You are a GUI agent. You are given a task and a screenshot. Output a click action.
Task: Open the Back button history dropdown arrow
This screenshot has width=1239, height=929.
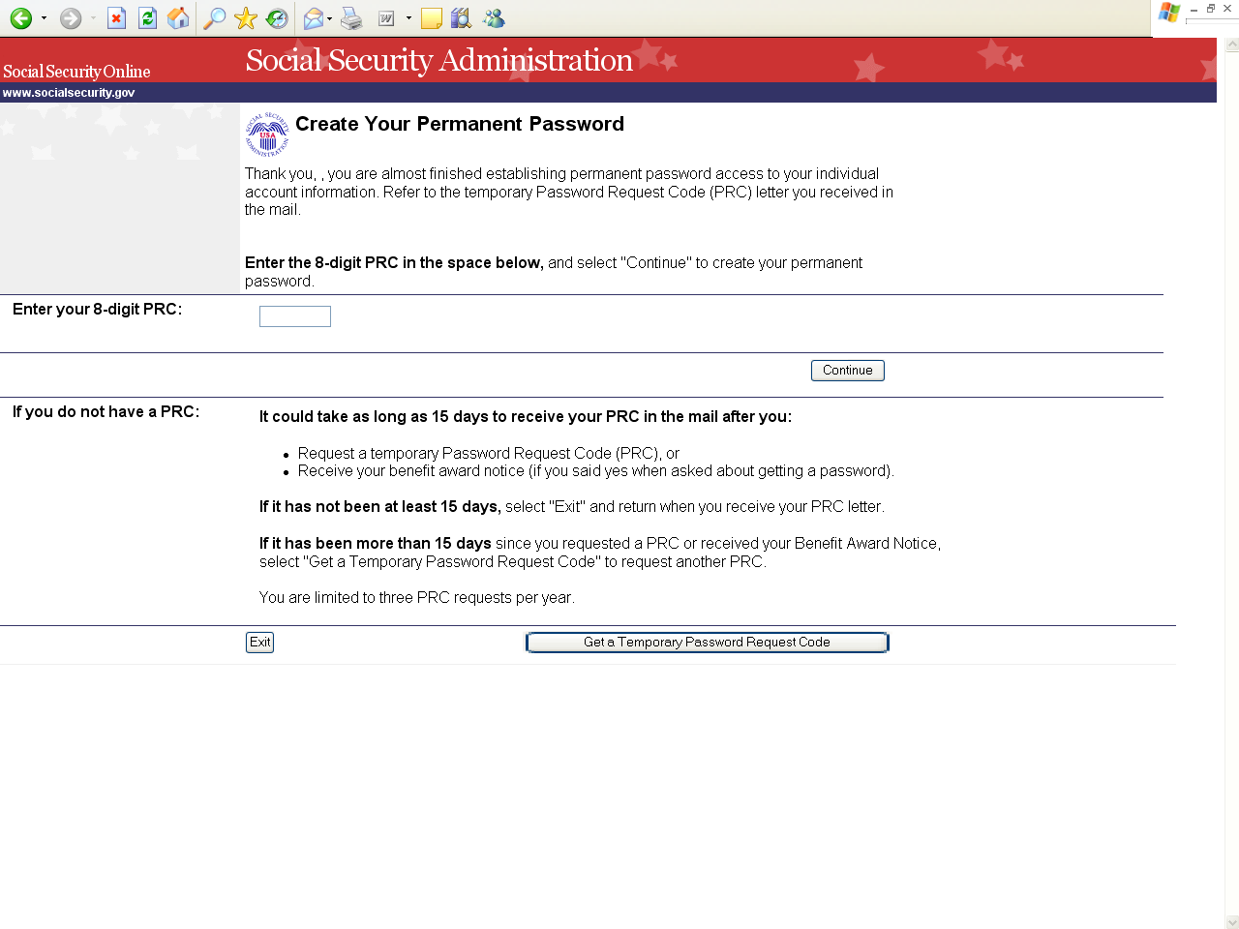tap(44, 18)
